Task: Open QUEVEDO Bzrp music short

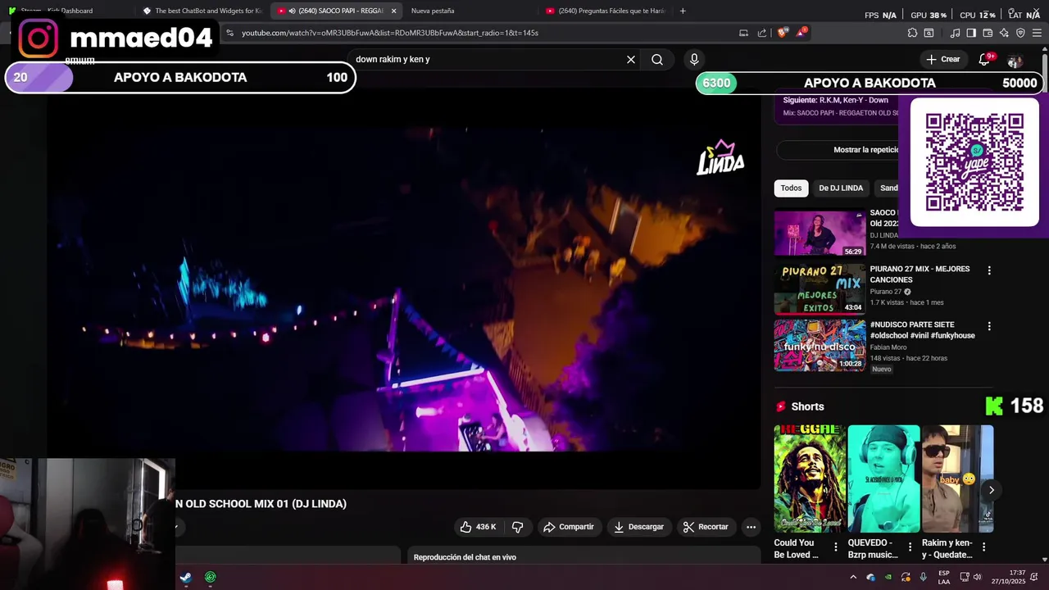Action: pos(883,479)
